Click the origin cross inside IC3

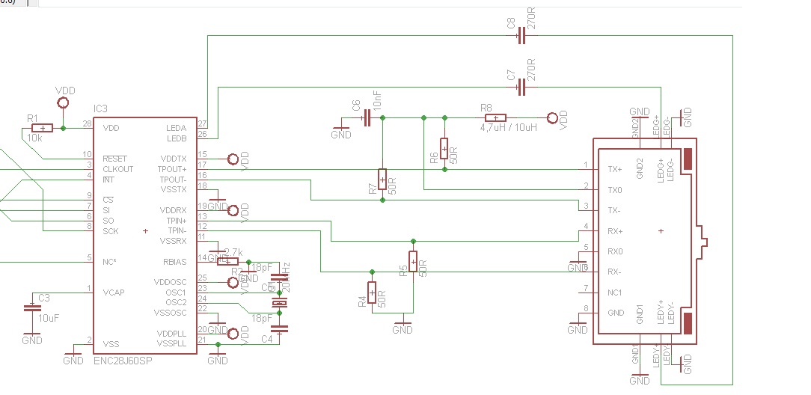point(145,231)
